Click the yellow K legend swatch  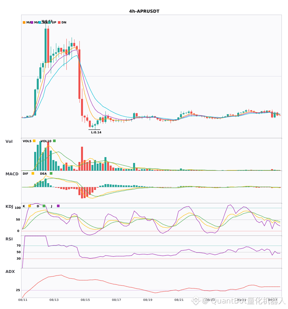point(30,206)
